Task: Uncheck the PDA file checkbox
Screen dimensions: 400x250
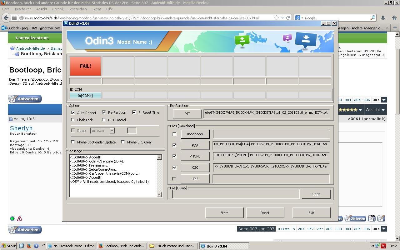Action: 174,145
